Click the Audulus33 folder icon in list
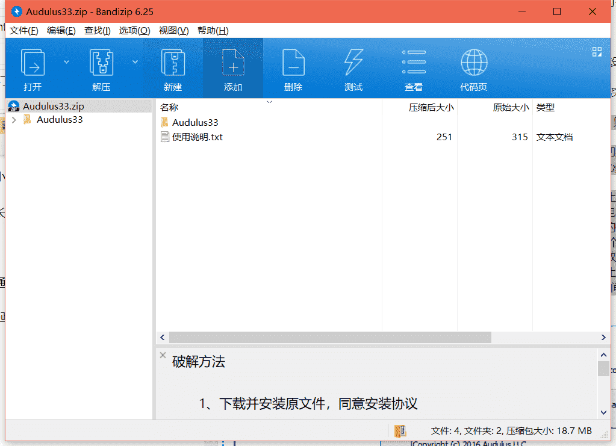This screenshot has height=446, width=616. [164, 122]
